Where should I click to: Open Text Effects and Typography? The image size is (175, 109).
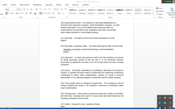(27, 13)
